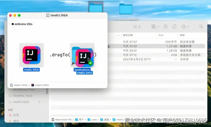Image resolution: width=211 pixels, height=127 pixels.
Task: Minimize the IntelliJ IDEA installer window
Action: click(15, 15)
